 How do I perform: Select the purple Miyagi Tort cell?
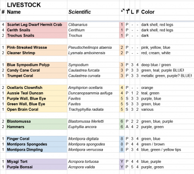click(37, 161)
